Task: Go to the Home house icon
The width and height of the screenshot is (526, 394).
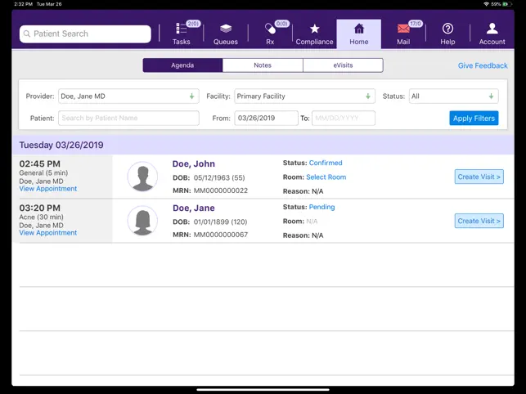Action: (x=359, y=29)
